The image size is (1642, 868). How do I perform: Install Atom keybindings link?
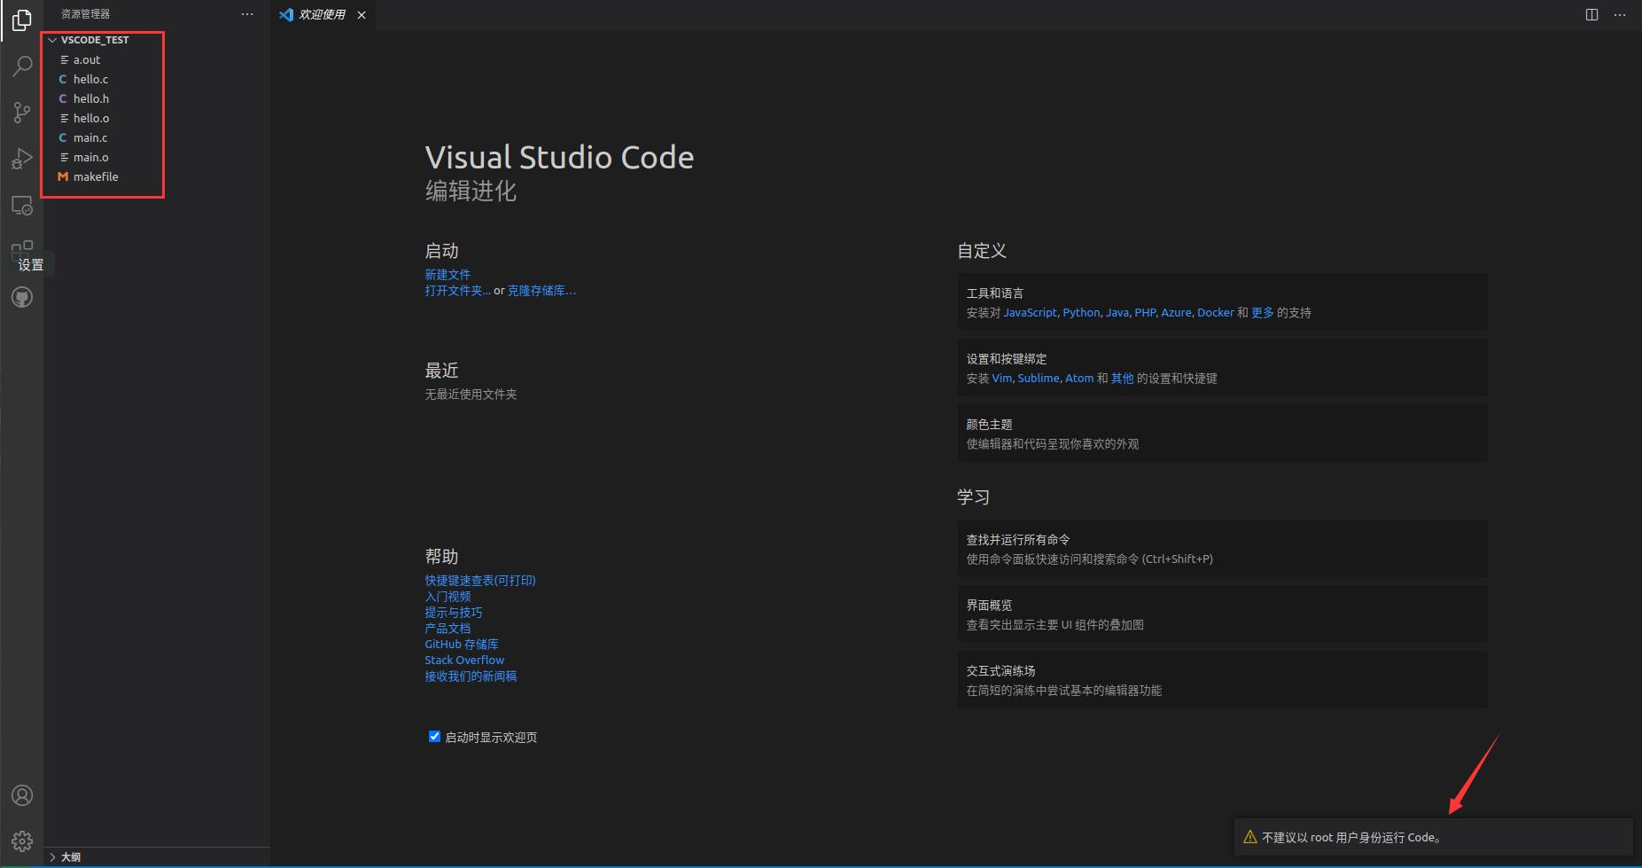tap(1079, 379)
